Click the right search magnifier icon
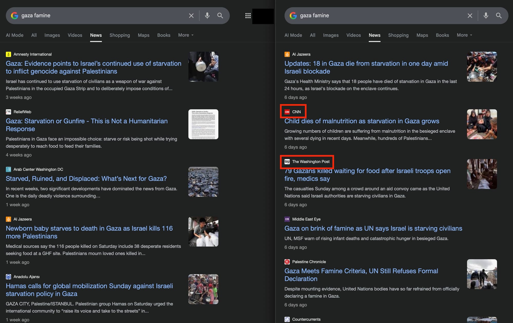Image resolution: width=513 pixels, height=323 pixels. (499, 15)
